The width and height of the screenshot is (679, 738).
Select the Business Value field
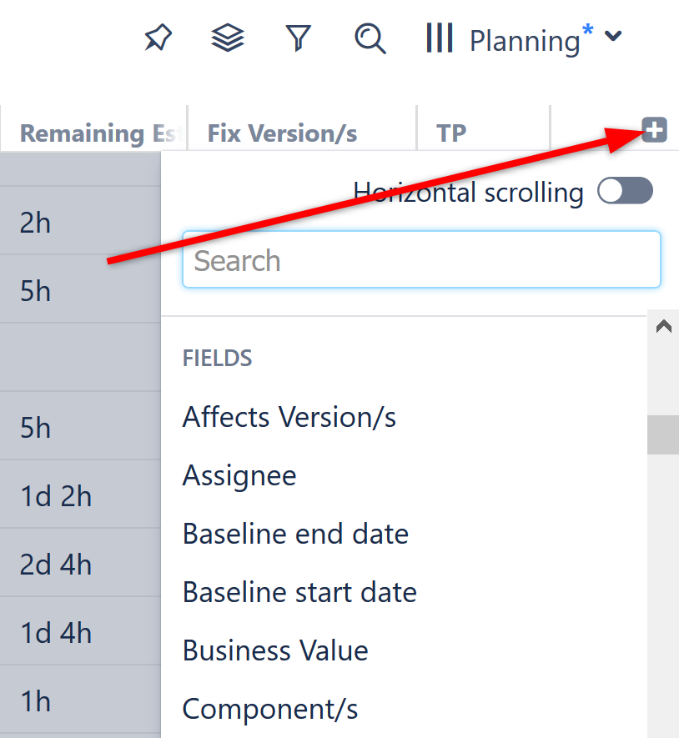[275, 650]
